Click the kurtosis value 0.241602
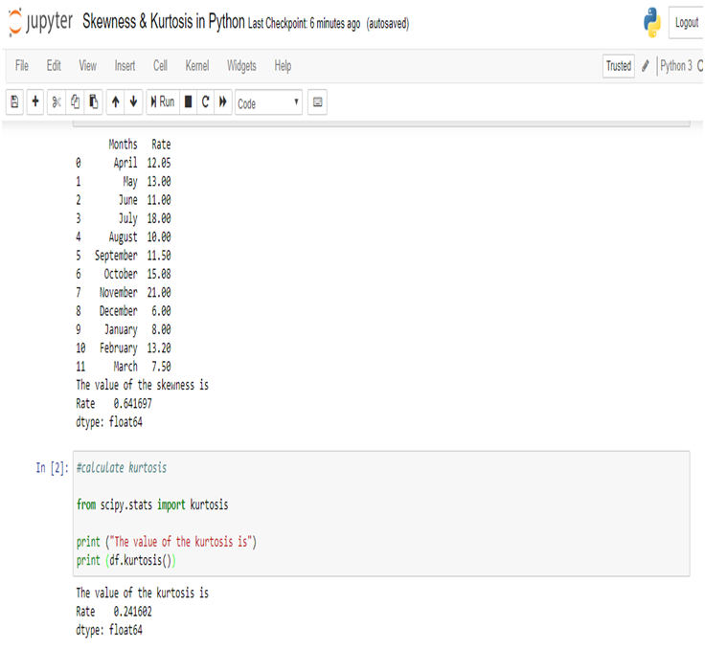This screenshot has width=705, height=650. pos(132,612)
